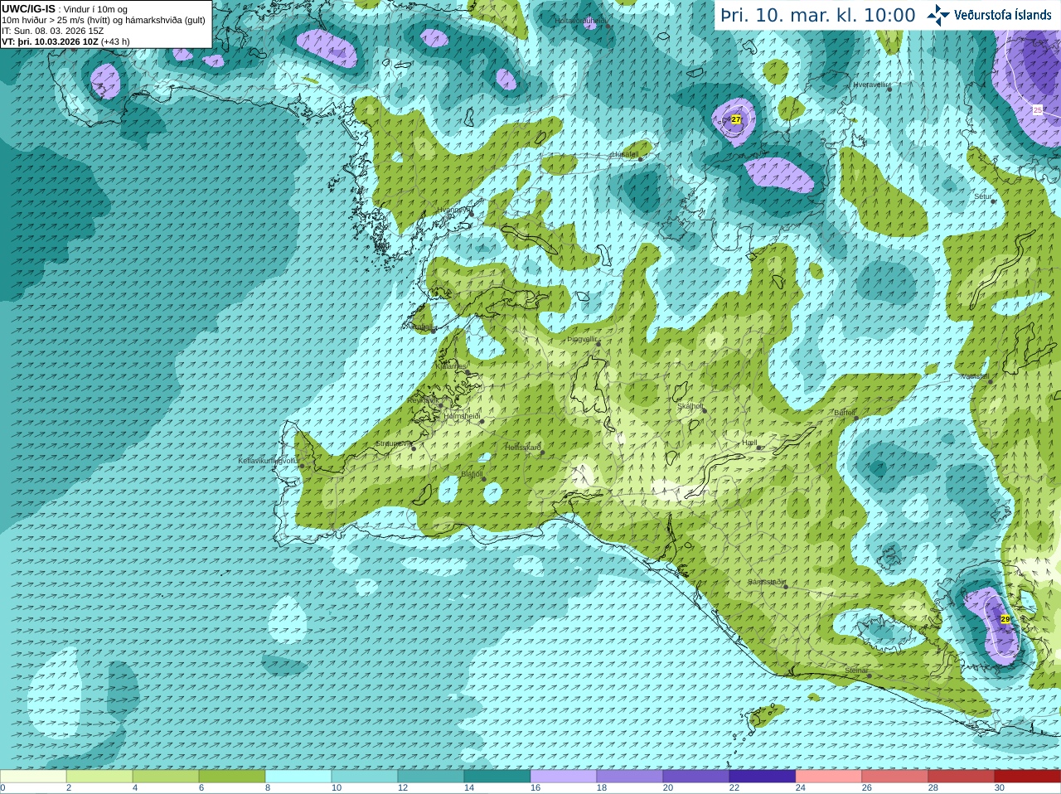This screenshot has width=1061, height=794.
Task: Click the legend scale number 8
Action: tap(268, 788)
